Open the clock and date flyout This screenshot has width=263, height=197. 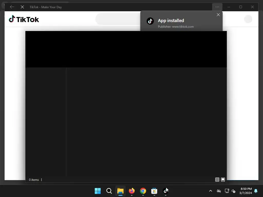point(246,191)
